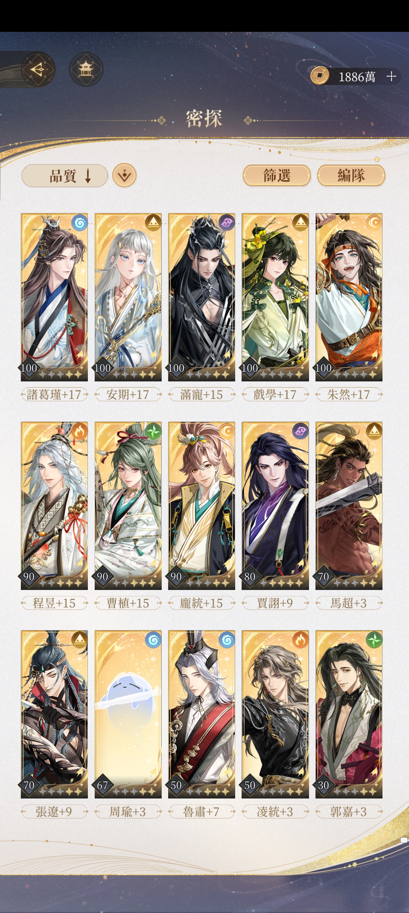The height and width of the screenshot is (913, 409).
Task: Tap the back arrow icon
Action: (38, 69)
